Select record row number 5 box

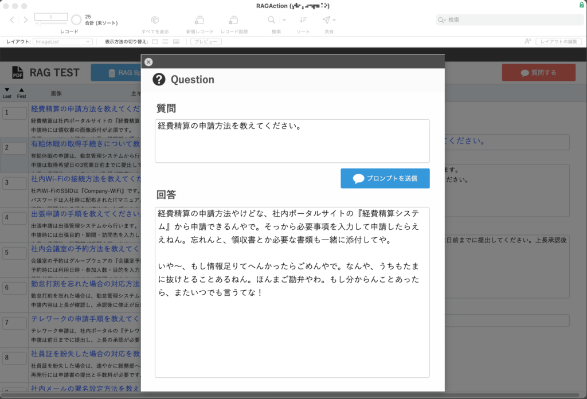coord(14,253)
